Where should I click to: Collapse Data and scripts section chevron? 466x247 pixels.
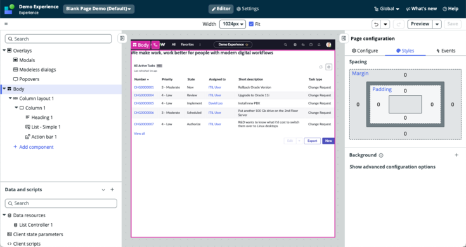pos(103,190)
